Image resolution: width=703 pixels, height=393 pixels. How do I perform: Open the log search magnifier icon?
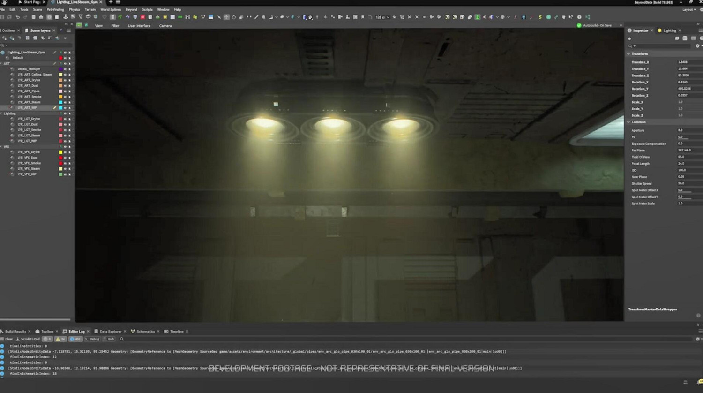(122, 339)
